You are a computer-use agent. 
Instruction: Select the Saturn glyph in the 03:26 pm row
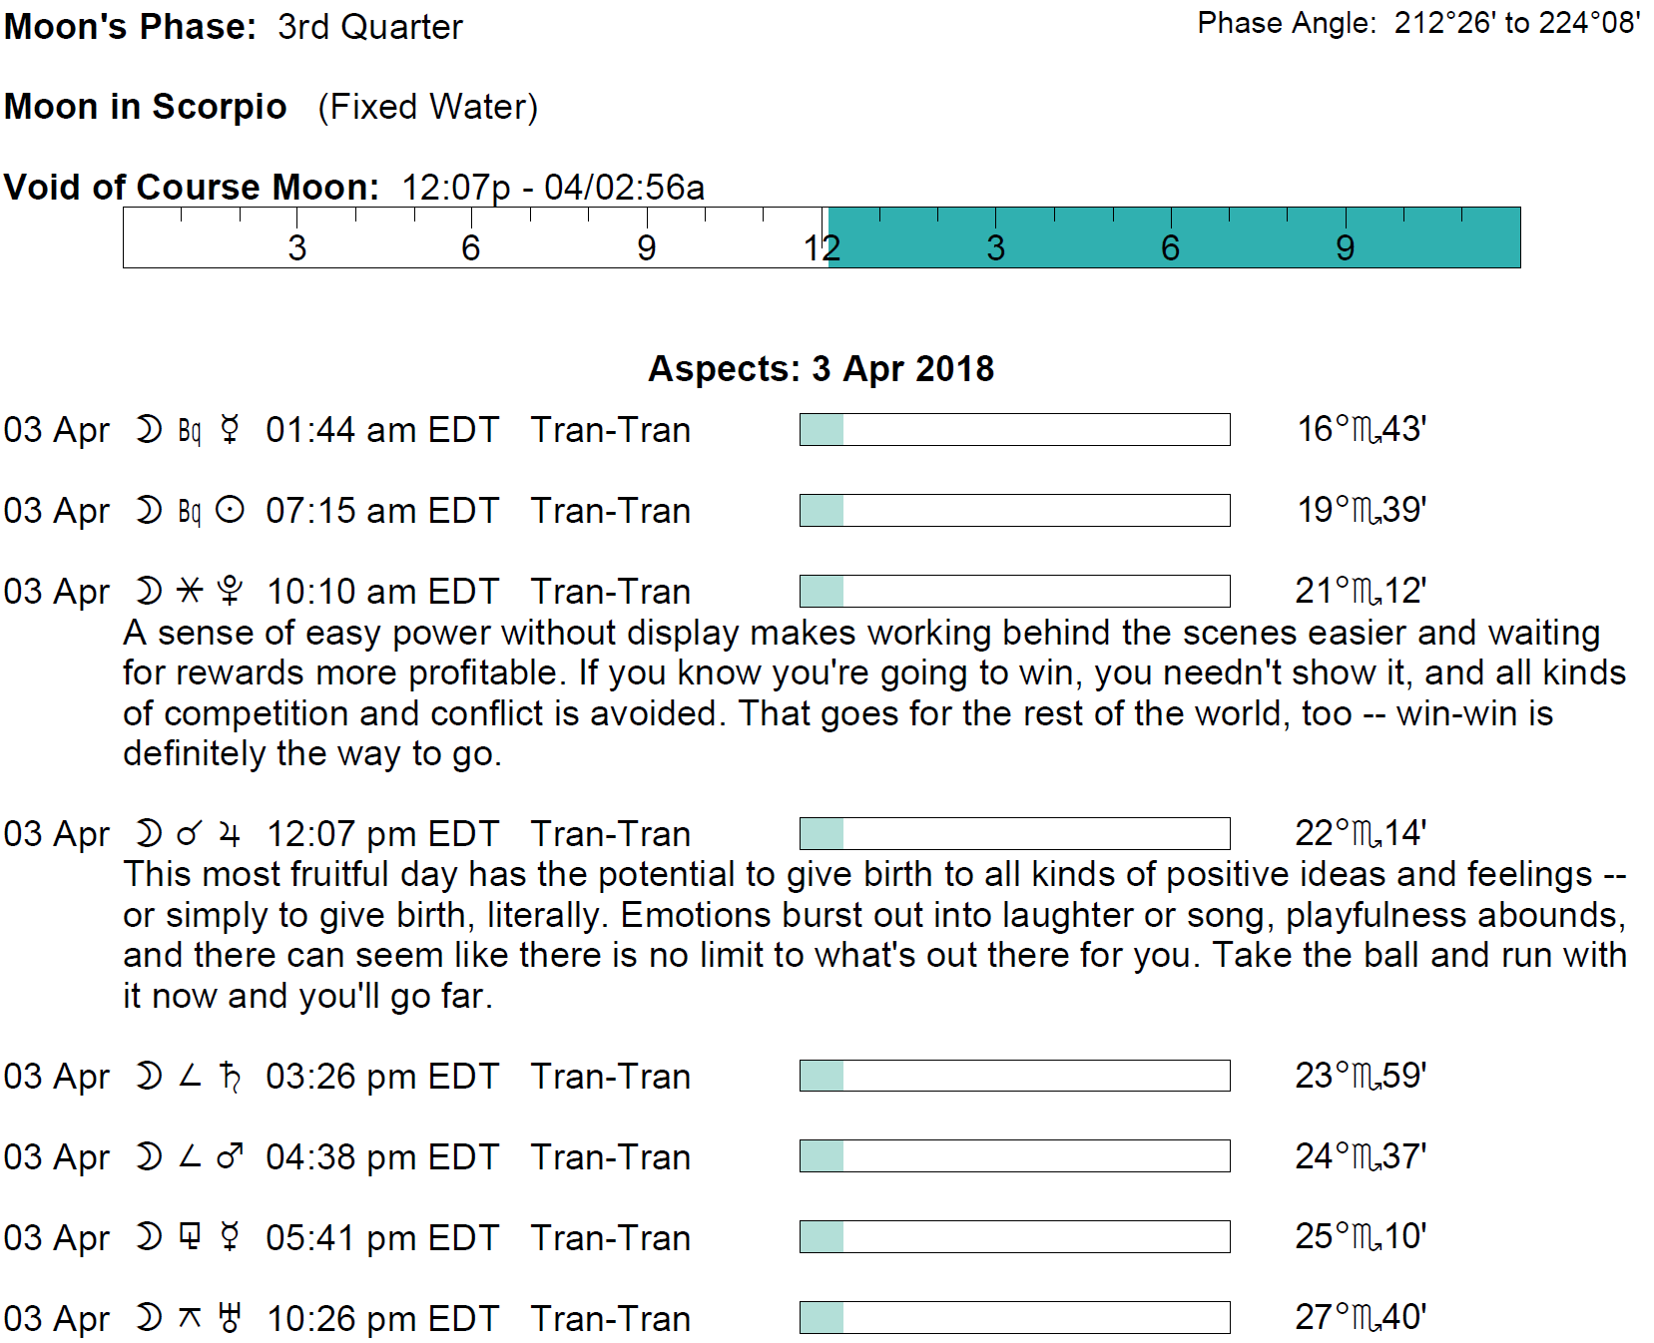pos(230,1077)
